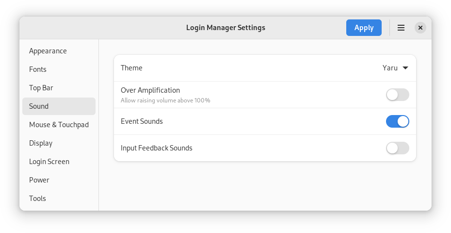Switch to the Top Bar page
This screenshot has height=233, width=451.
[41, 88]
